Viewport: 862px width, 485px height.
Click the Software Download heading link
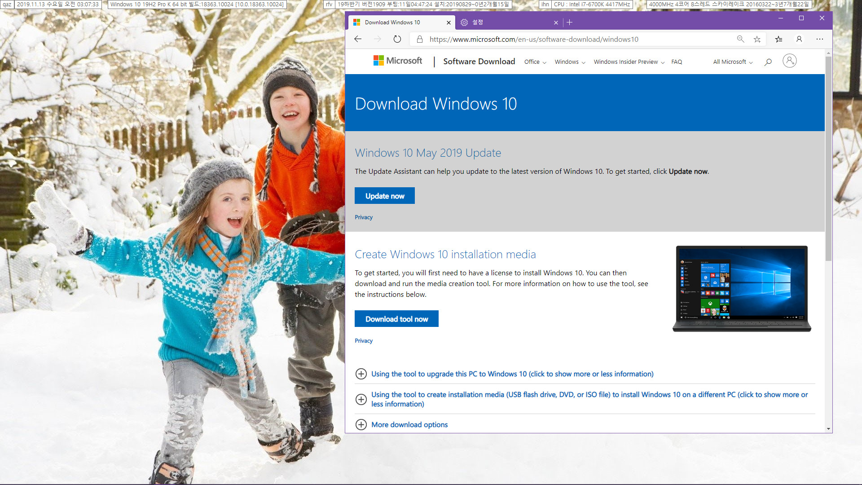479,62
